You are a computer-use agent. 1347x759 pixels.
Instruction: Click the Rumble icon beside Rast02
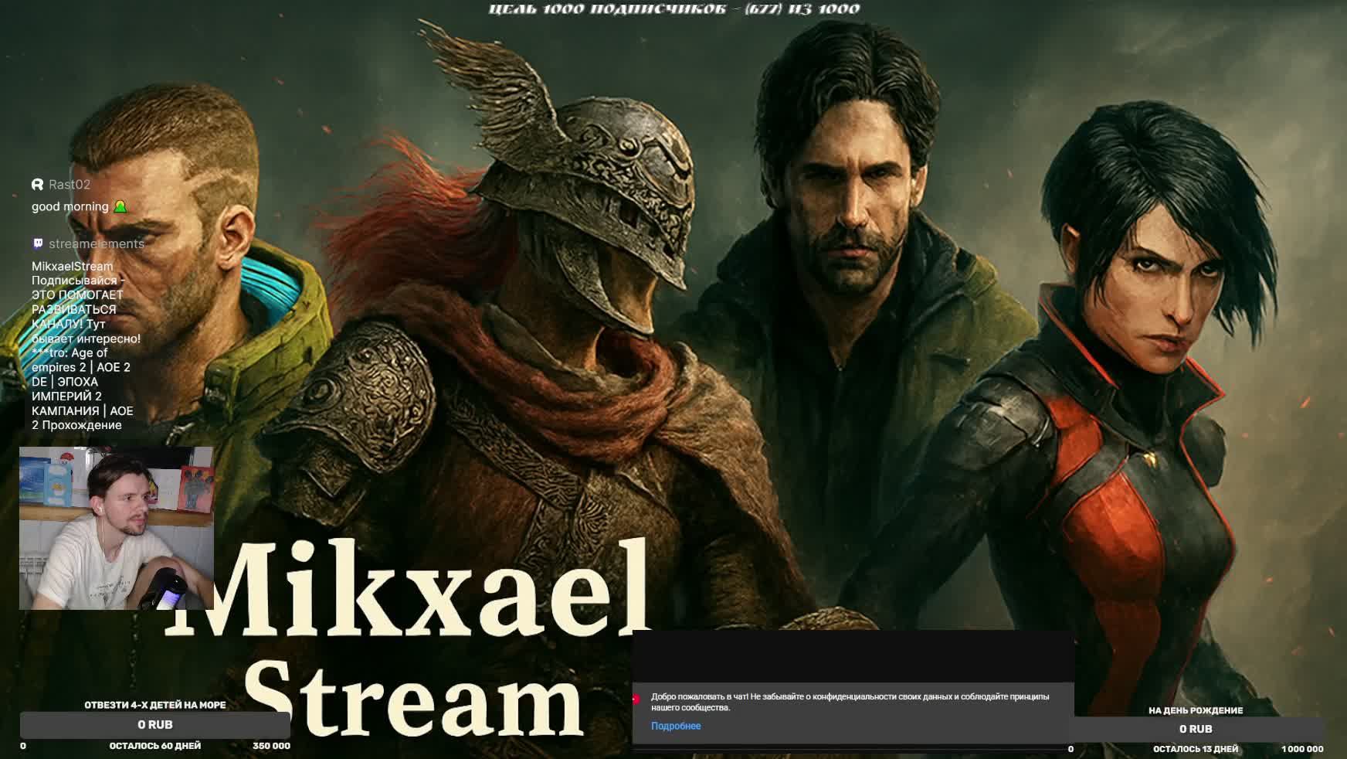tap(37, 185)
